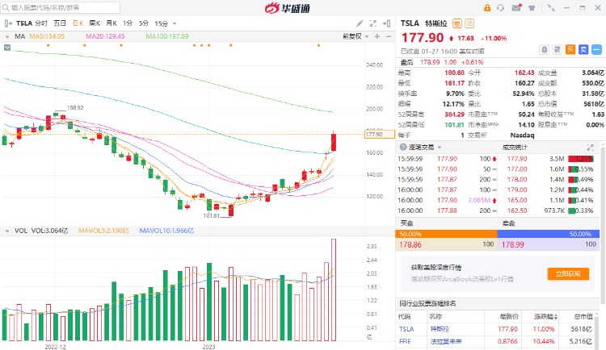Click the fullscreen chart icon
606x350 pixels.
pos(373,23)
